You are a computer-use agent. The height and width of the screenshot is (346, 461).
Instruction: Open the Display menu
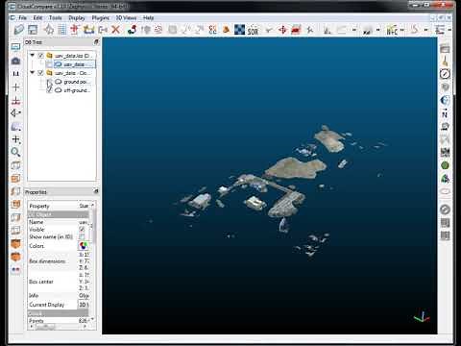coord(77,18)
